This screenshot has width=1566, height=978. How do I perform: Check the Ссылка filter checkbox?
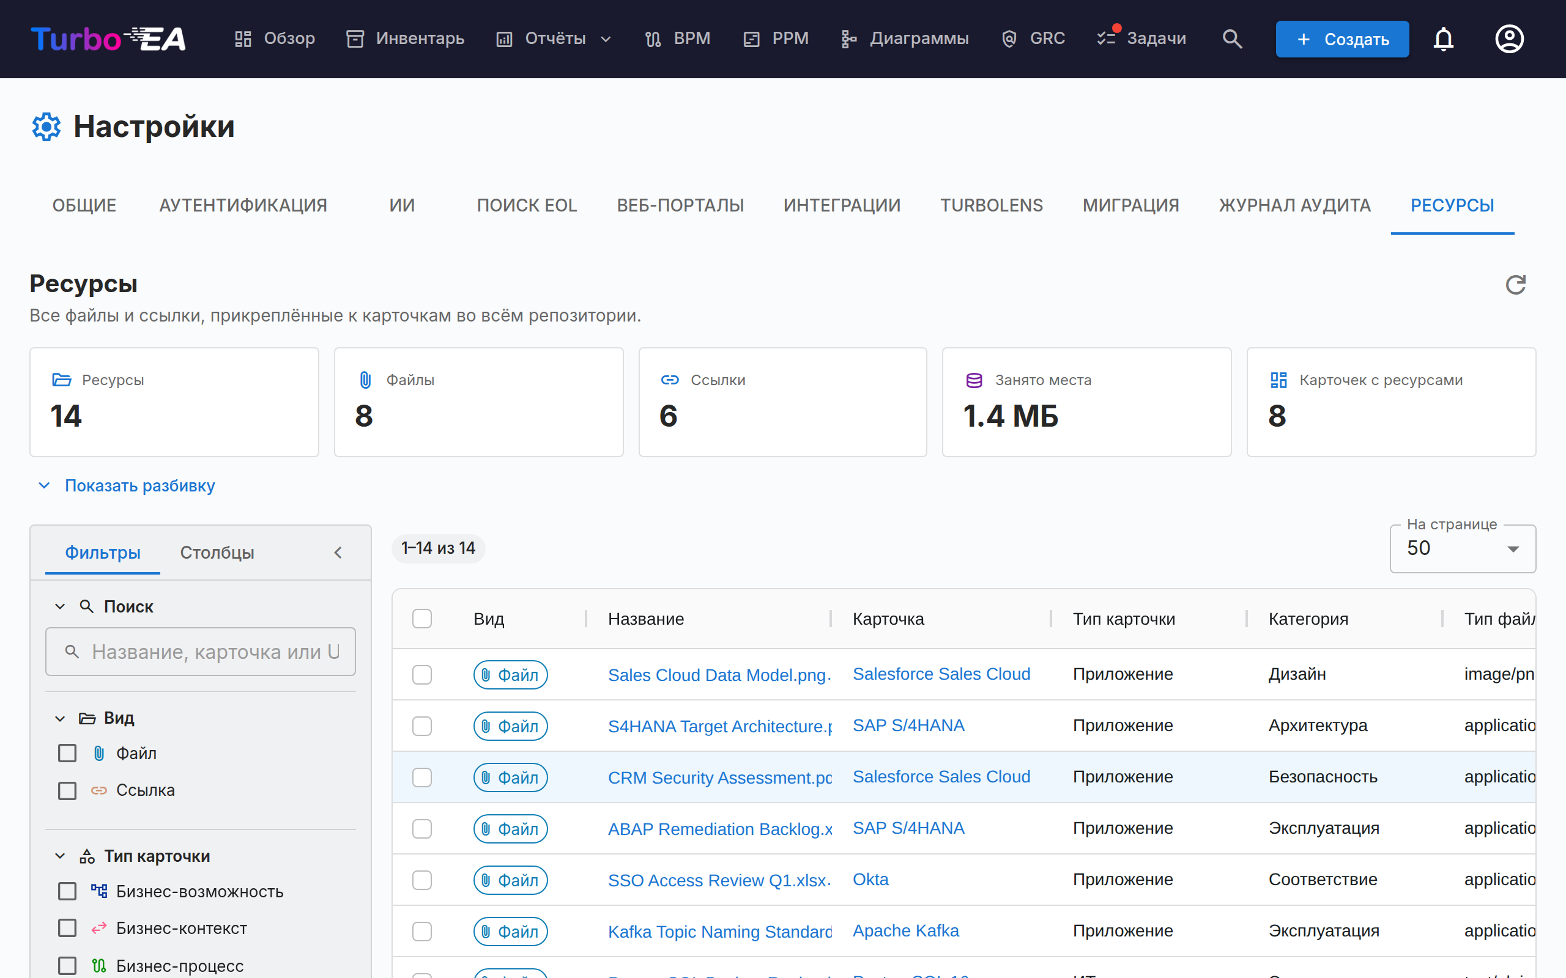(x=67, y=790)
